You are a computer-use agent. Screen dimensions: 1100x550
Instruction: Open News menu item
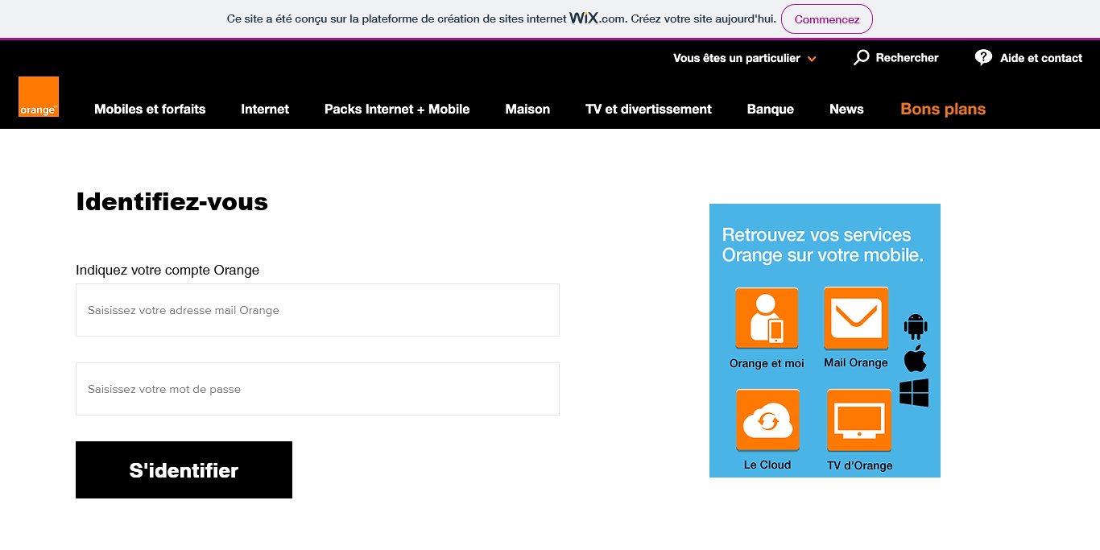click(846, 109)
